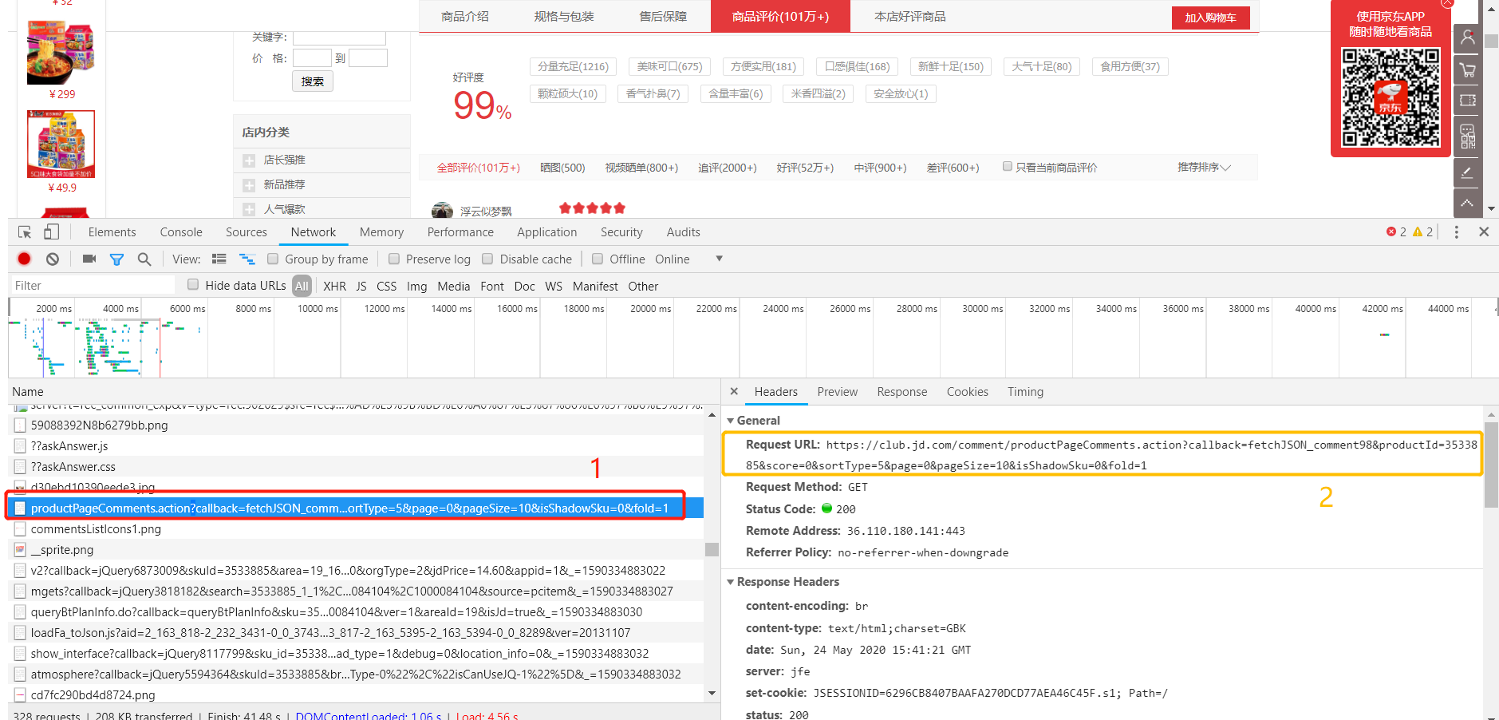The height and width of the screenshot is (720, 1499).
Task: Click the 加入购物车 button
Action: pos(1211,18)
